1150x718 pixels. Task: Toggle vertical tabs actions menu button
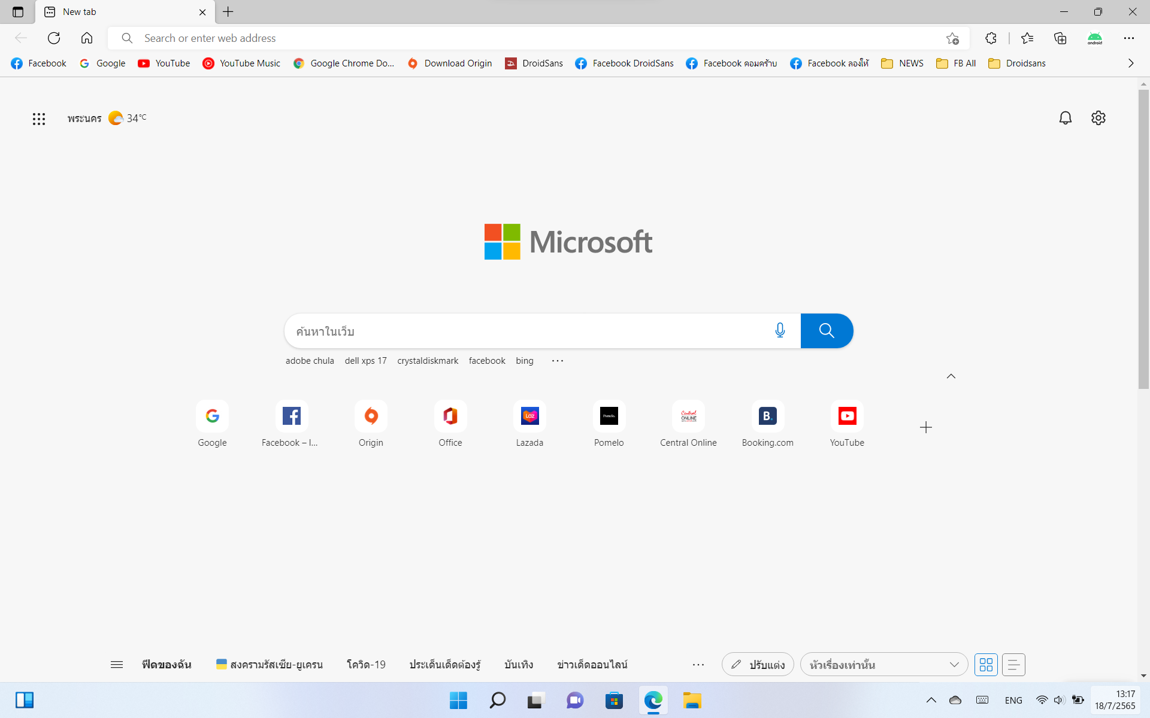[x=18, y=12]
